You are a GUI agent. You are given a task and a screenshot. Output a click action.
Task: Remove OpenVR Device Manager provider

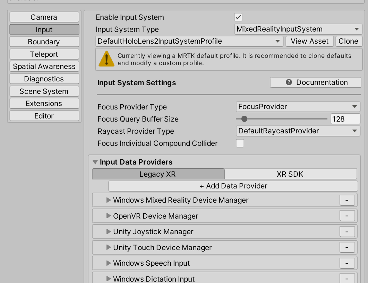[x=347, y=216]
